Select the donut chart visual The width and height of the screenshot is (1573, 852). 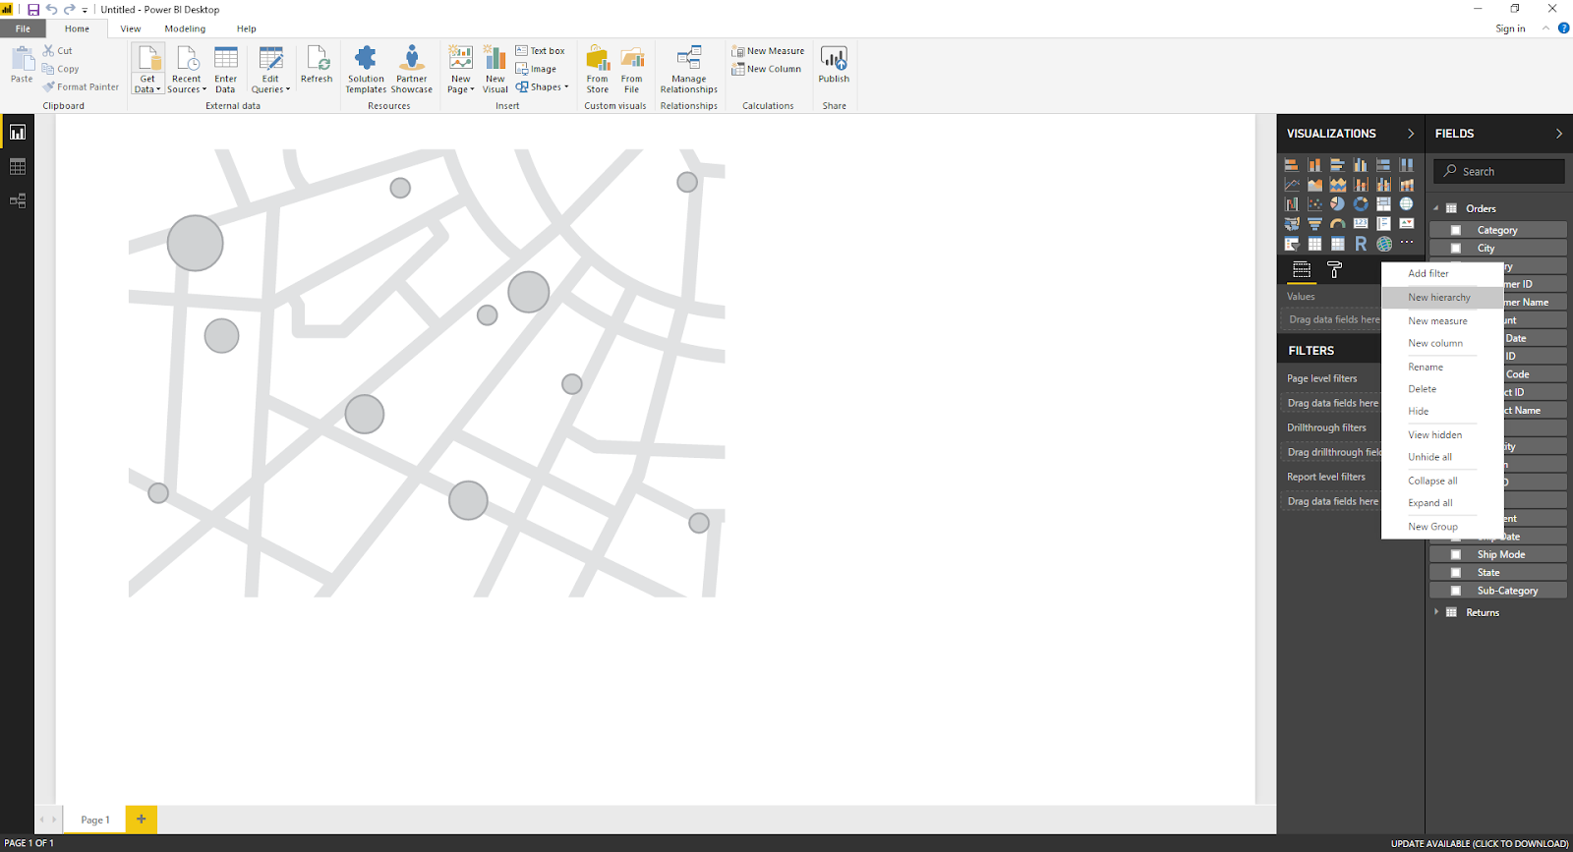[x=1361, y=204]
